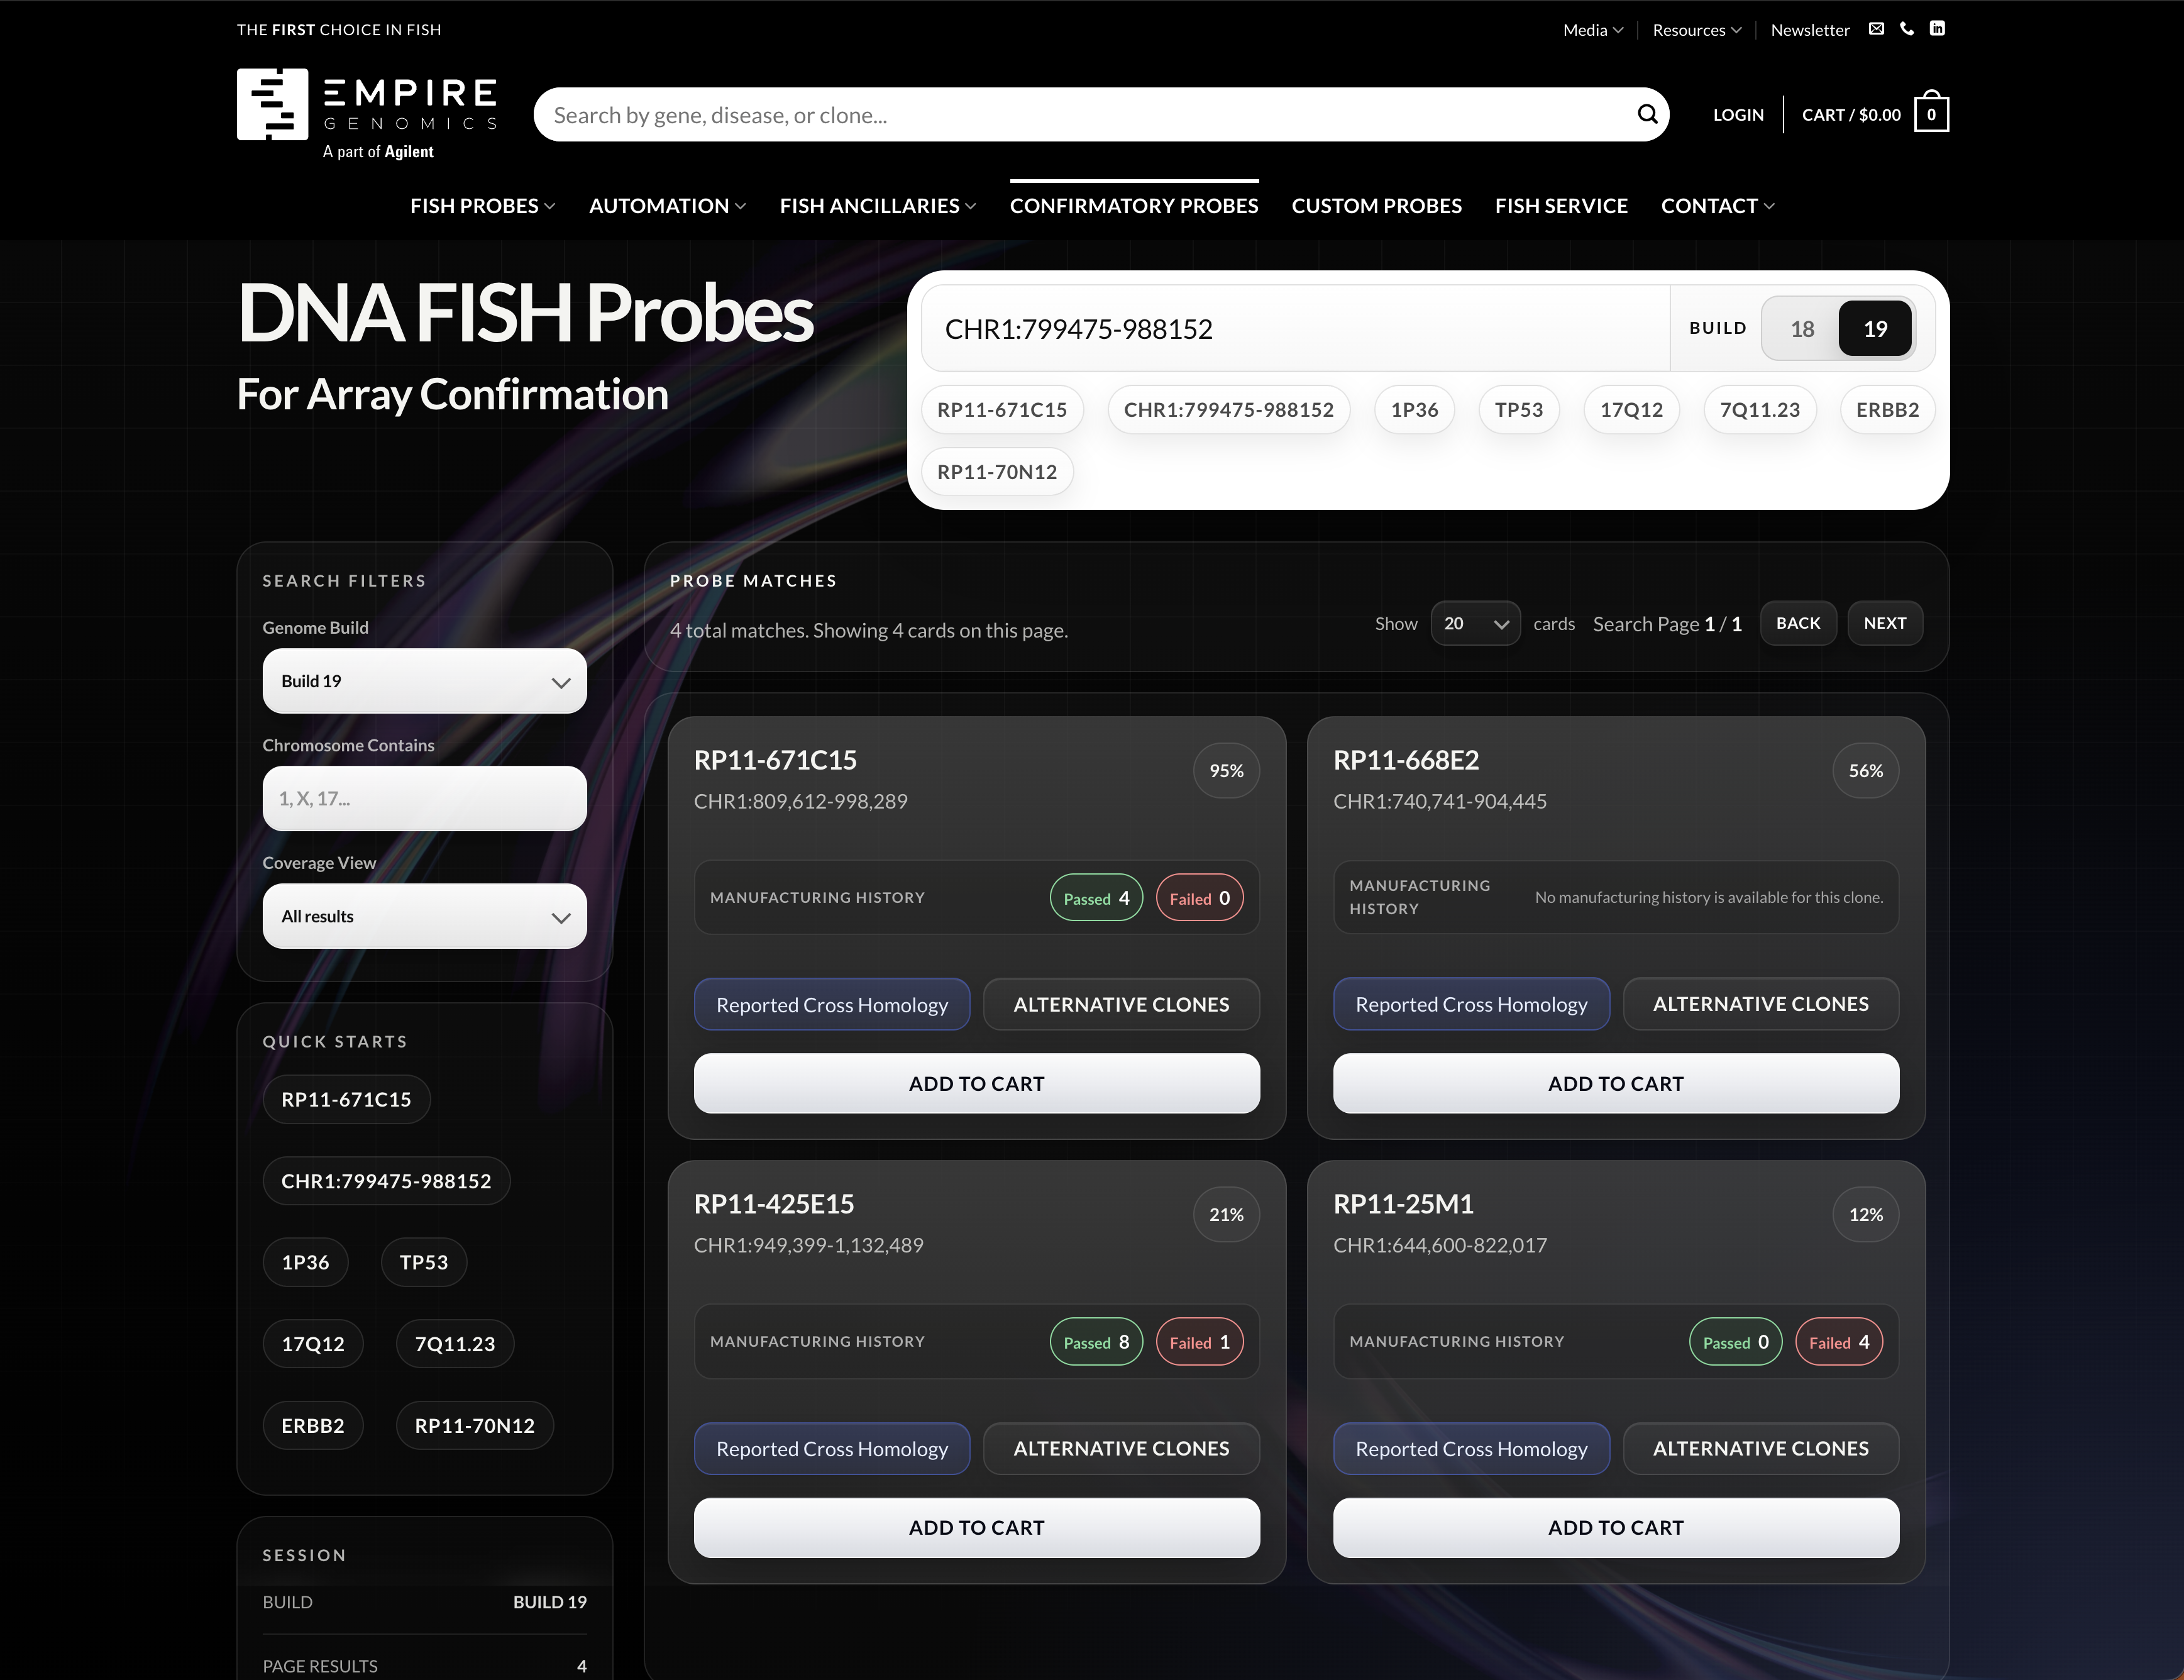Select build 18 toggle option
Image resolution: width=2184 pixels, height=1680 pixels.
[x=1802, y=329]
